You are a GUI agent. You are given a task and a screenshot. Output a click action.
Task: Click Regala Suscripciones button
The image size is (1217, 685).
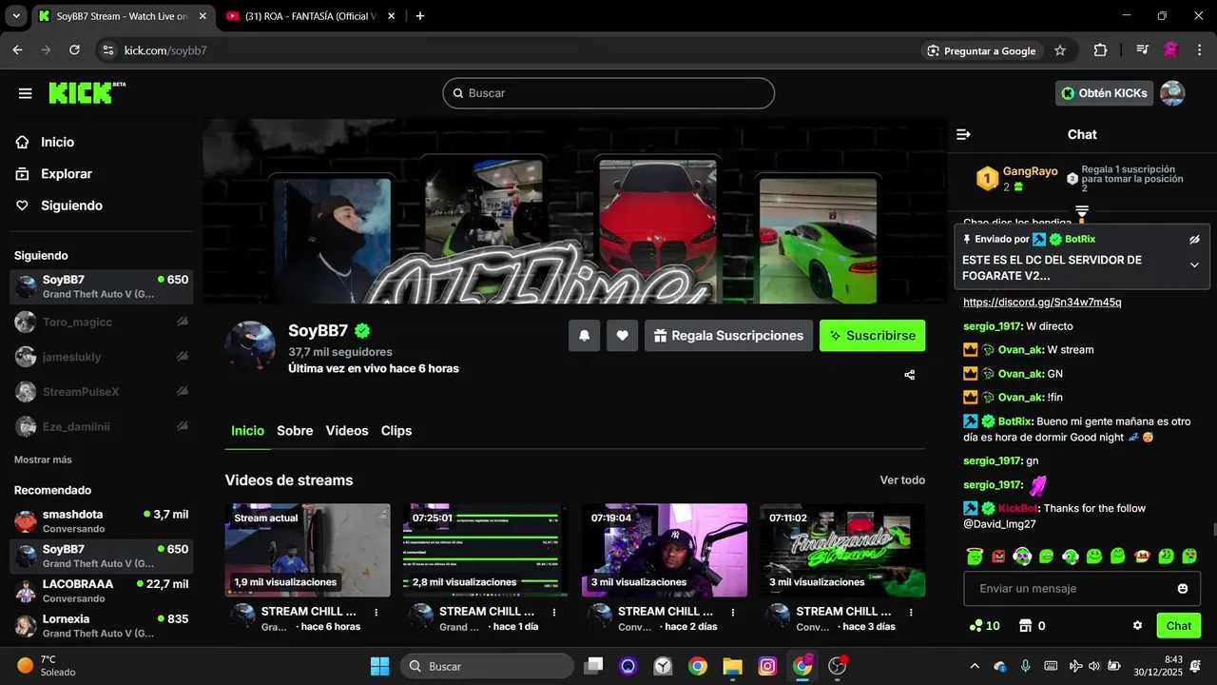click(x=728, y=336)
